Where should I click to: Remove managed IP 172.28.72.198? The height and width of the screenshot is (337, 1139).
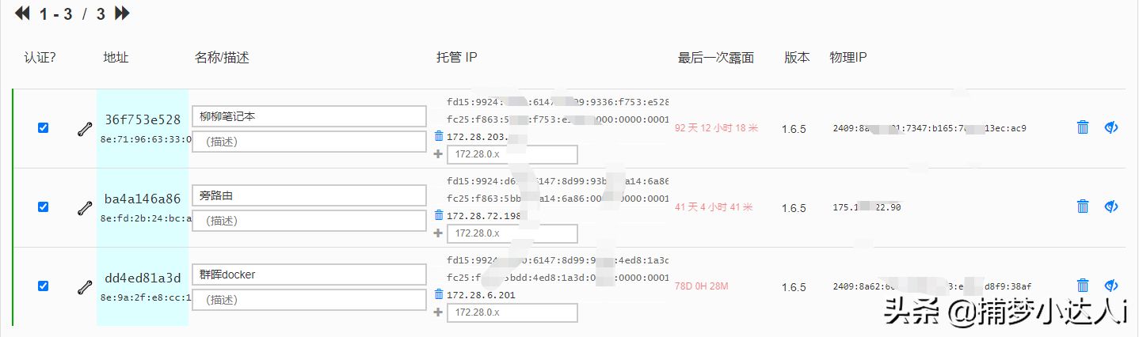(439, 215)
